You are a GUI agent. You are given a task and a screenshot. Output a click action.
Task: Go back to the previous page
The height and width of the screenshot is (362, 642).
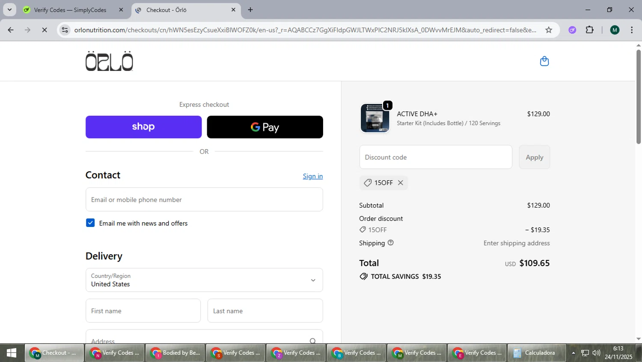coord(11,30)
